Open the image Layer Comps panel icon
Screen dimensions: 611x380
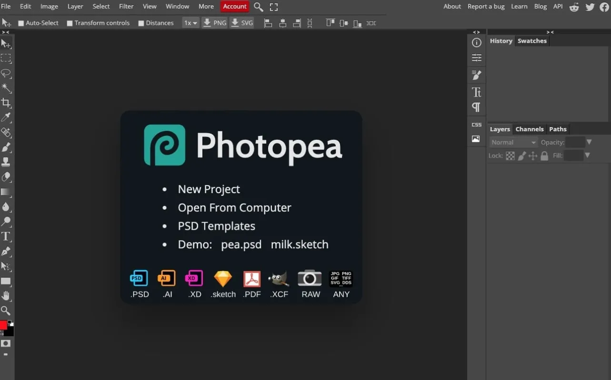(x=476, y=139)
